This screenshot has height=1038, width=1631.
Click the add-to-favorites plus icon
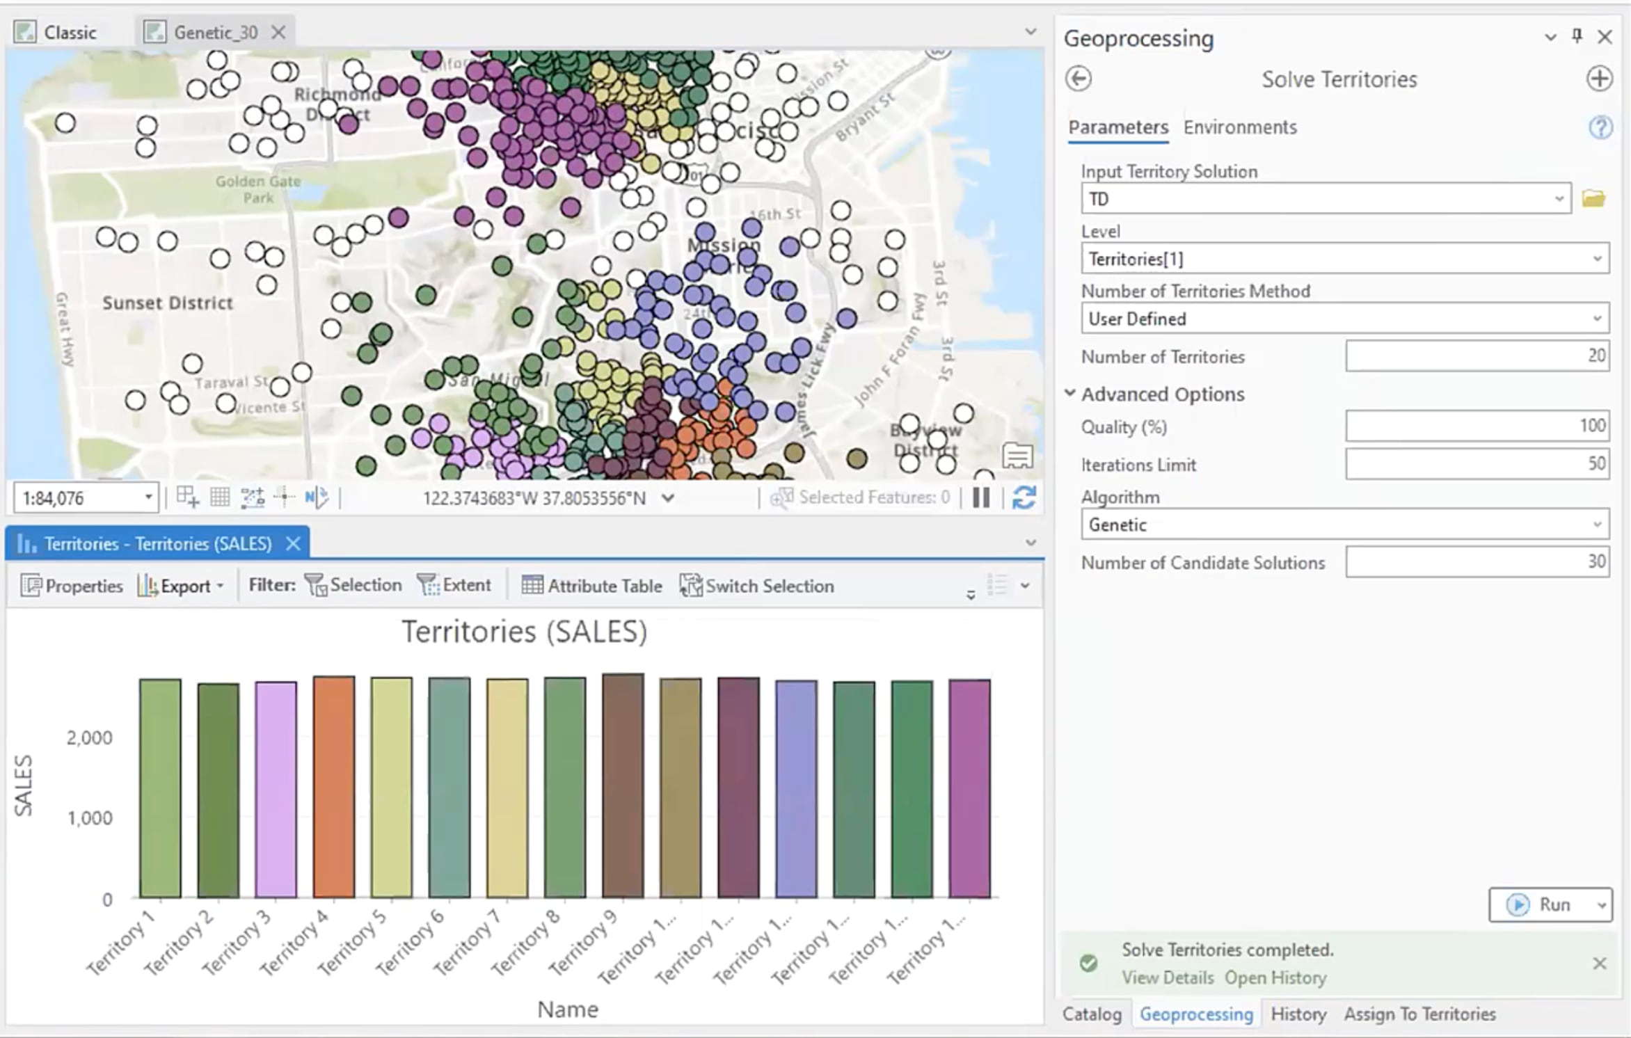1599,79
